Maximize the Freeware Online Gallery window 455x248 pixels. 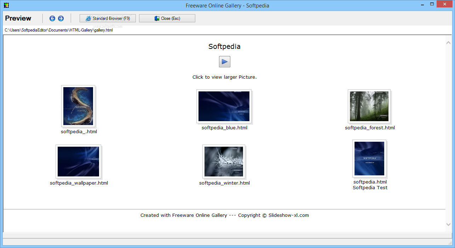432,4
